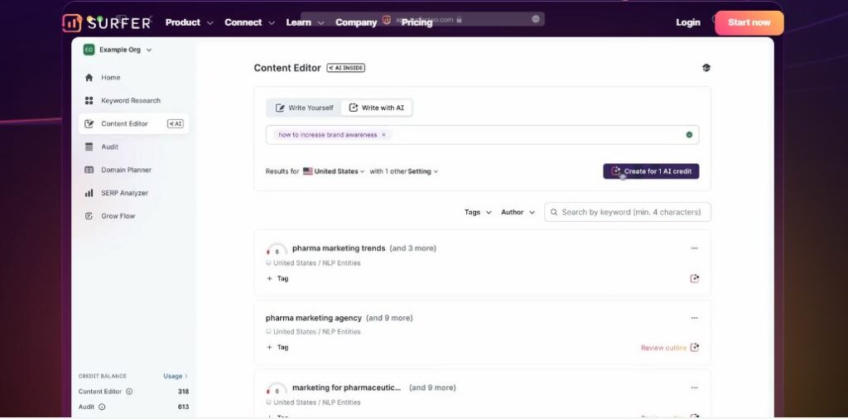Click the EO organization avatar
Image resolution: width=848 pixels, height=419 pixels.
(89, 50)
